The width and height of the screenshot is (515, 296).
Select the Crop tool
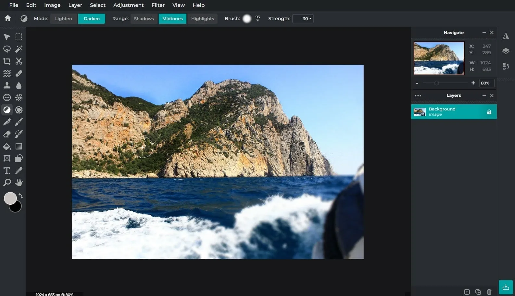tap(7, 61)
